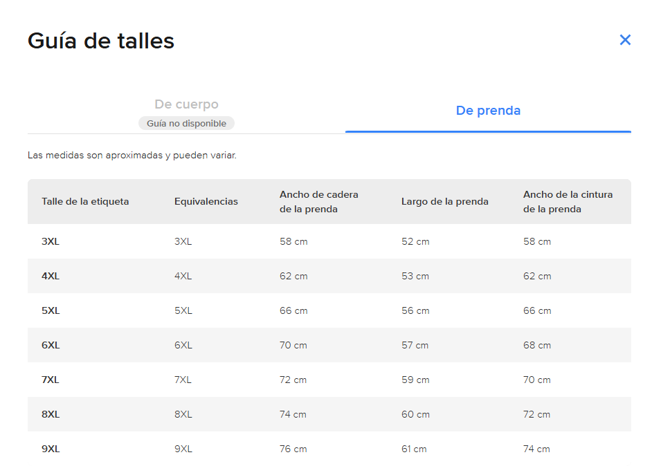Click the Guía de talles title
The width and height of the screenshot is (661, 475).
click(101, 41)
